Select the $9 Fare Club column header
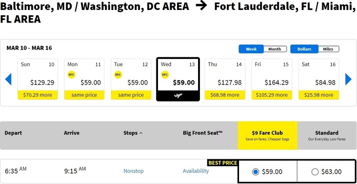This screenshot has width=357, height=184. point(267,135)
